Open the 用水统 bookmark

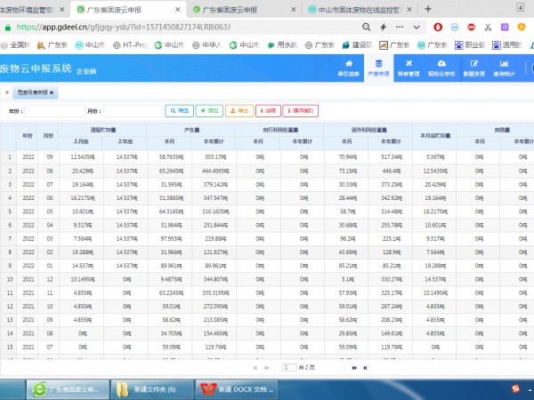pyautogui.click(x=282, y=45)
